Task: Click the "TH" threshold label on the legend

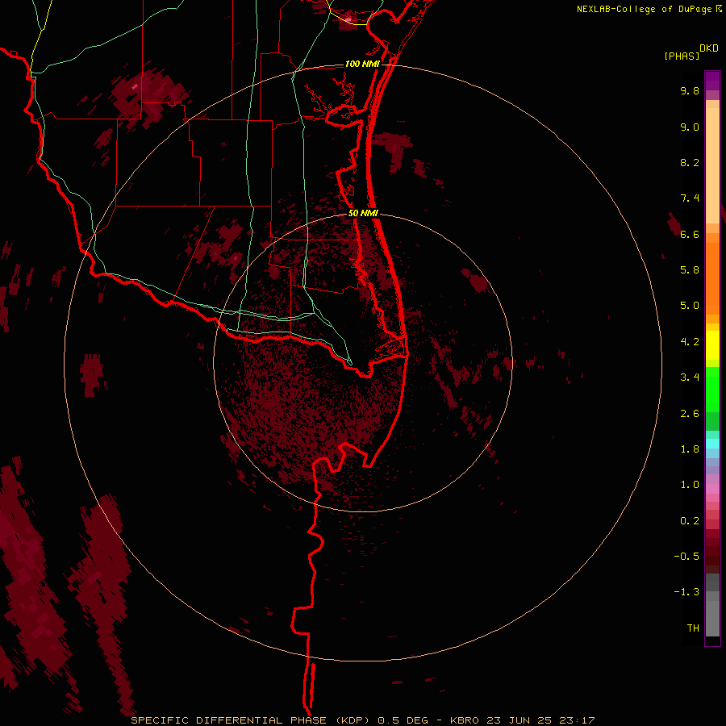Action: tap(693, 628)
